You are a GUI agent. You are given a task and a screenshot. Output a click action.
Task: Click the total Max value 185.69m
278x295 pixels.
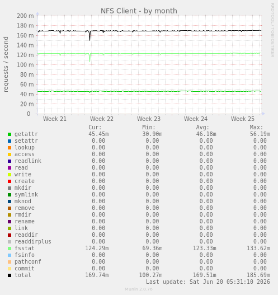coord(258,275)
